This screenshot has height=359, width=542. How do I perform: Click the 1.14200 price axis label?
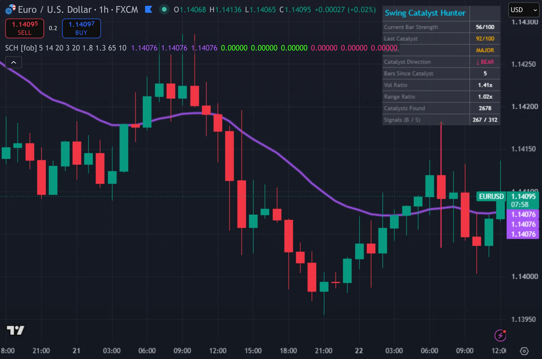click(524, 107)
